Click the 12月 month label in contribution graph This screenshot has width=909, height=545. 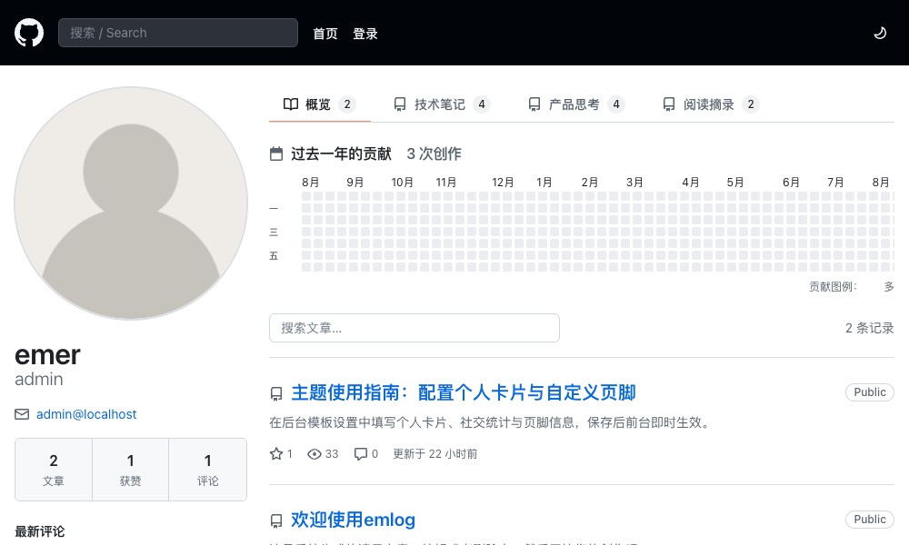[x=504, y=183]
